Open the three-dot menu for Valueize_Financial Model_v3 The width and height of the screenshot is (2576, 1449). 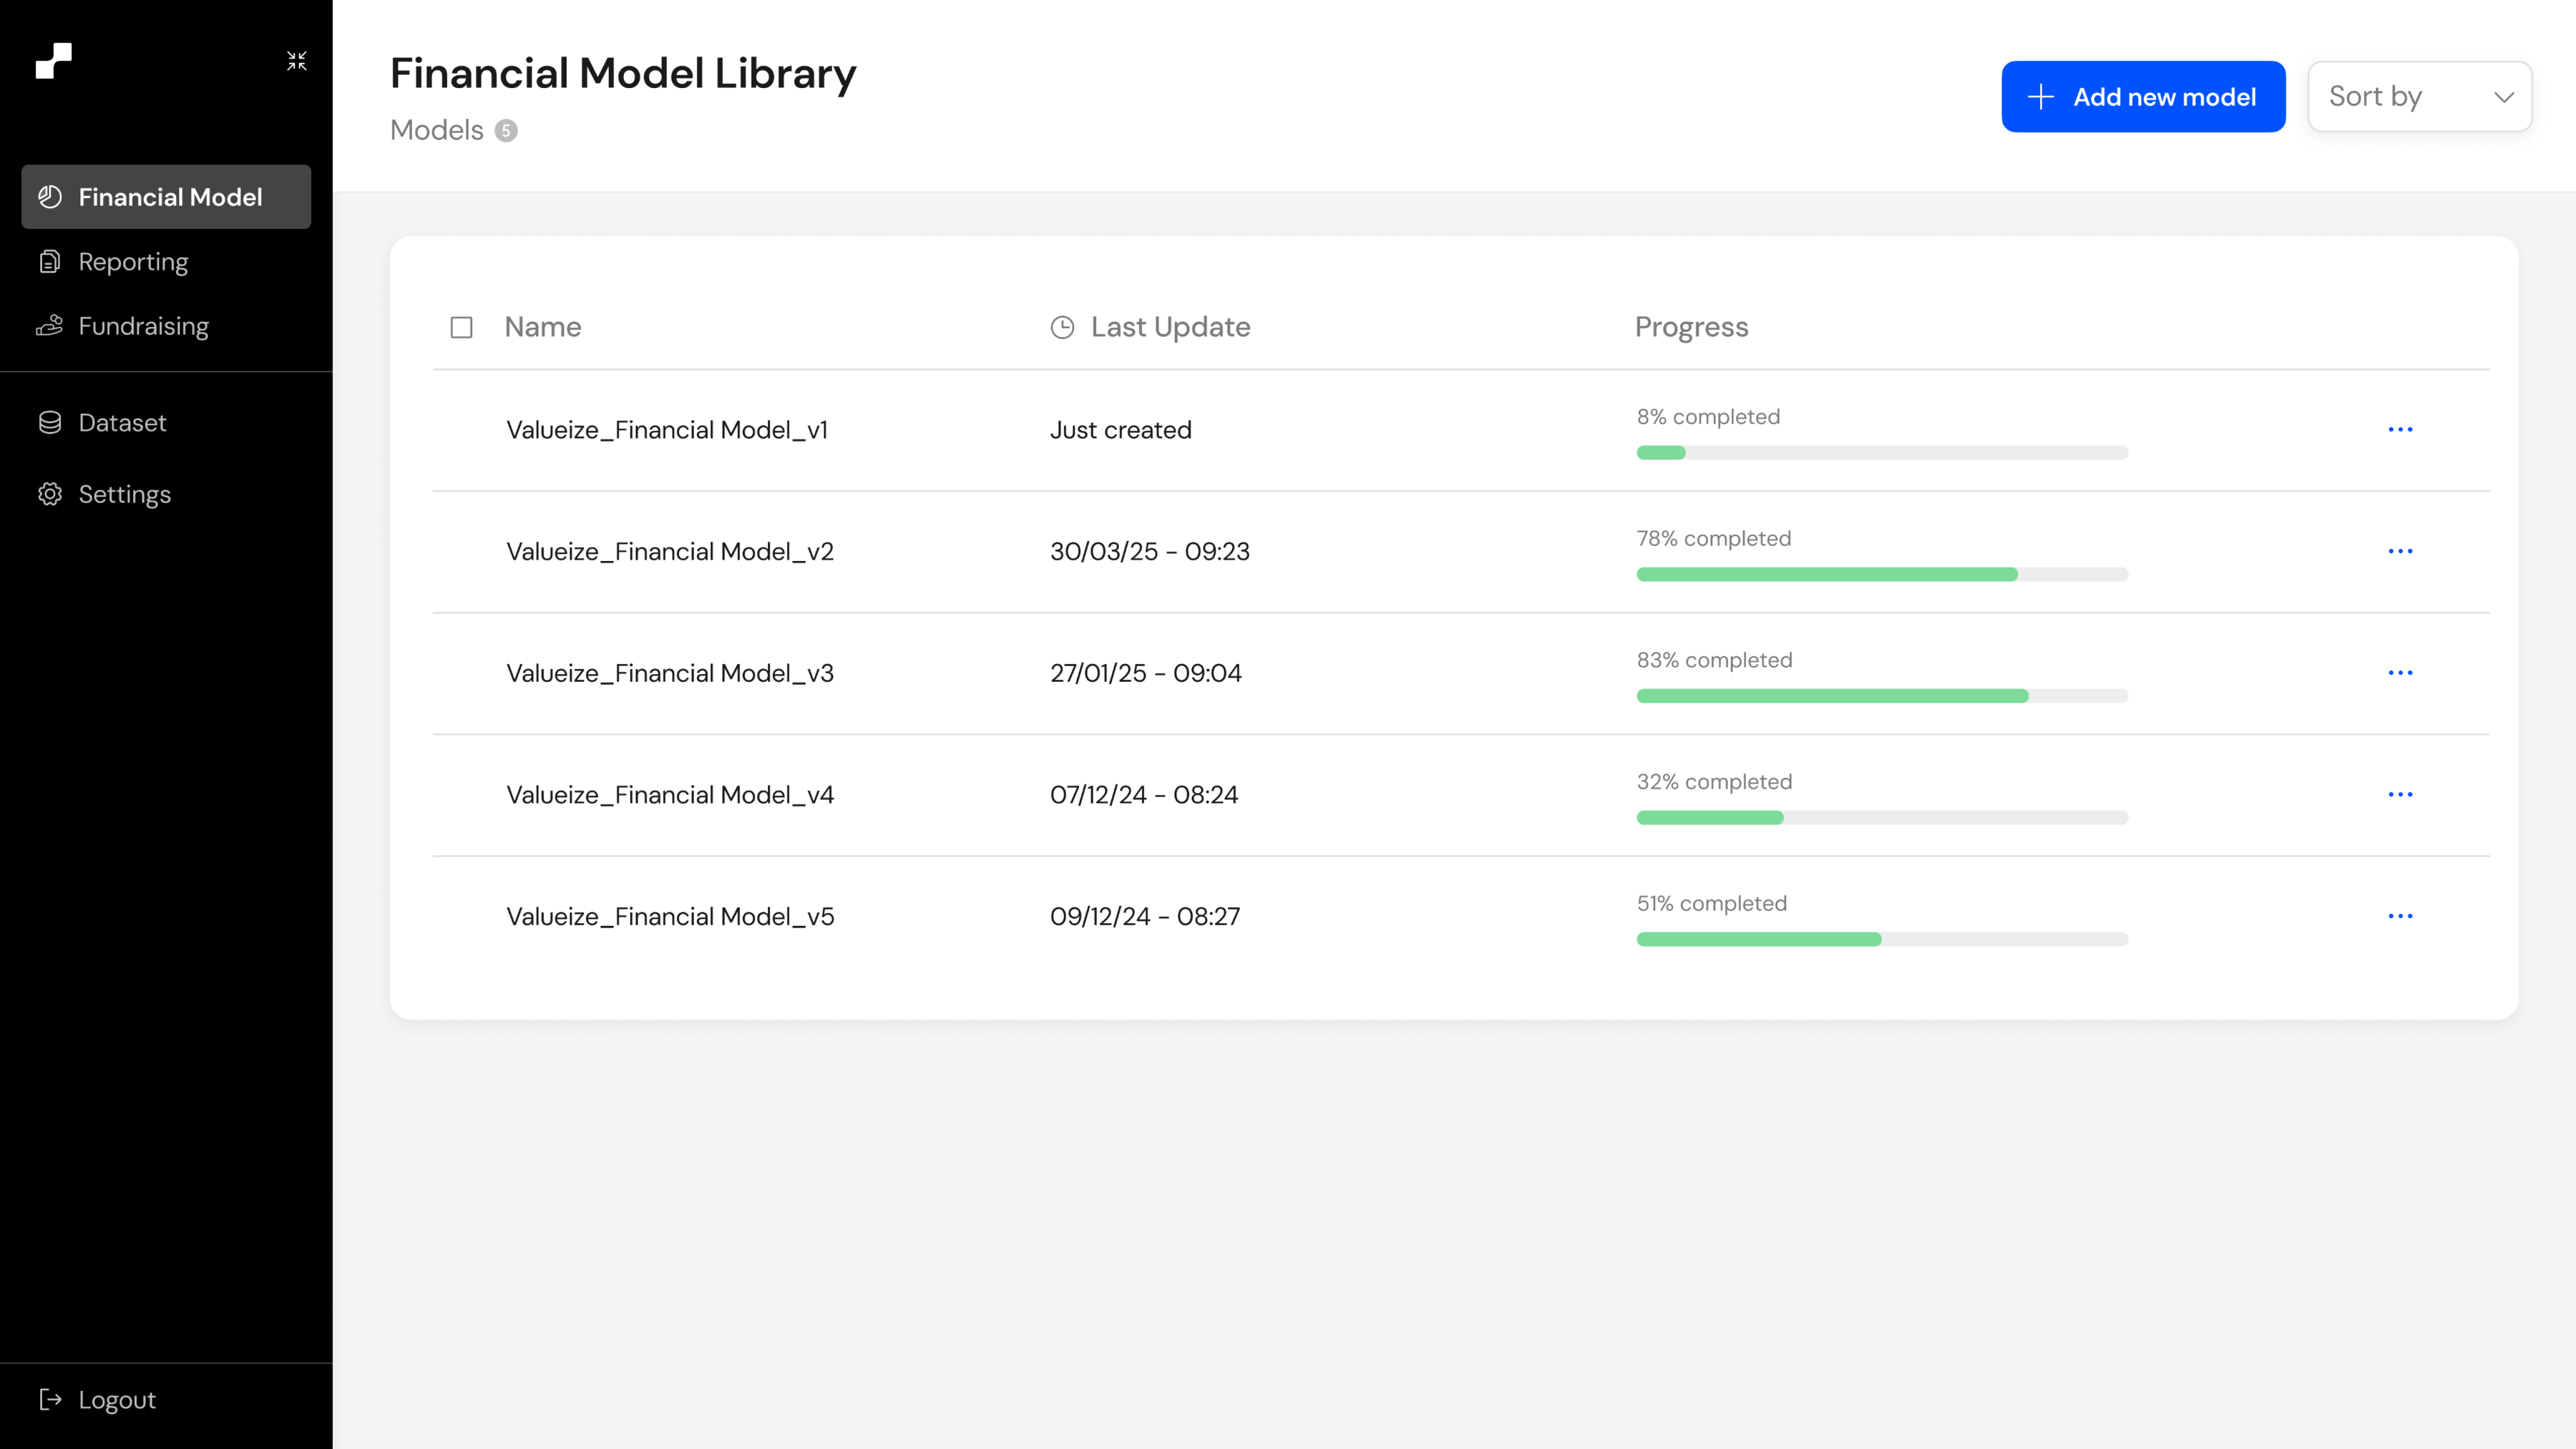point(2399,673)
